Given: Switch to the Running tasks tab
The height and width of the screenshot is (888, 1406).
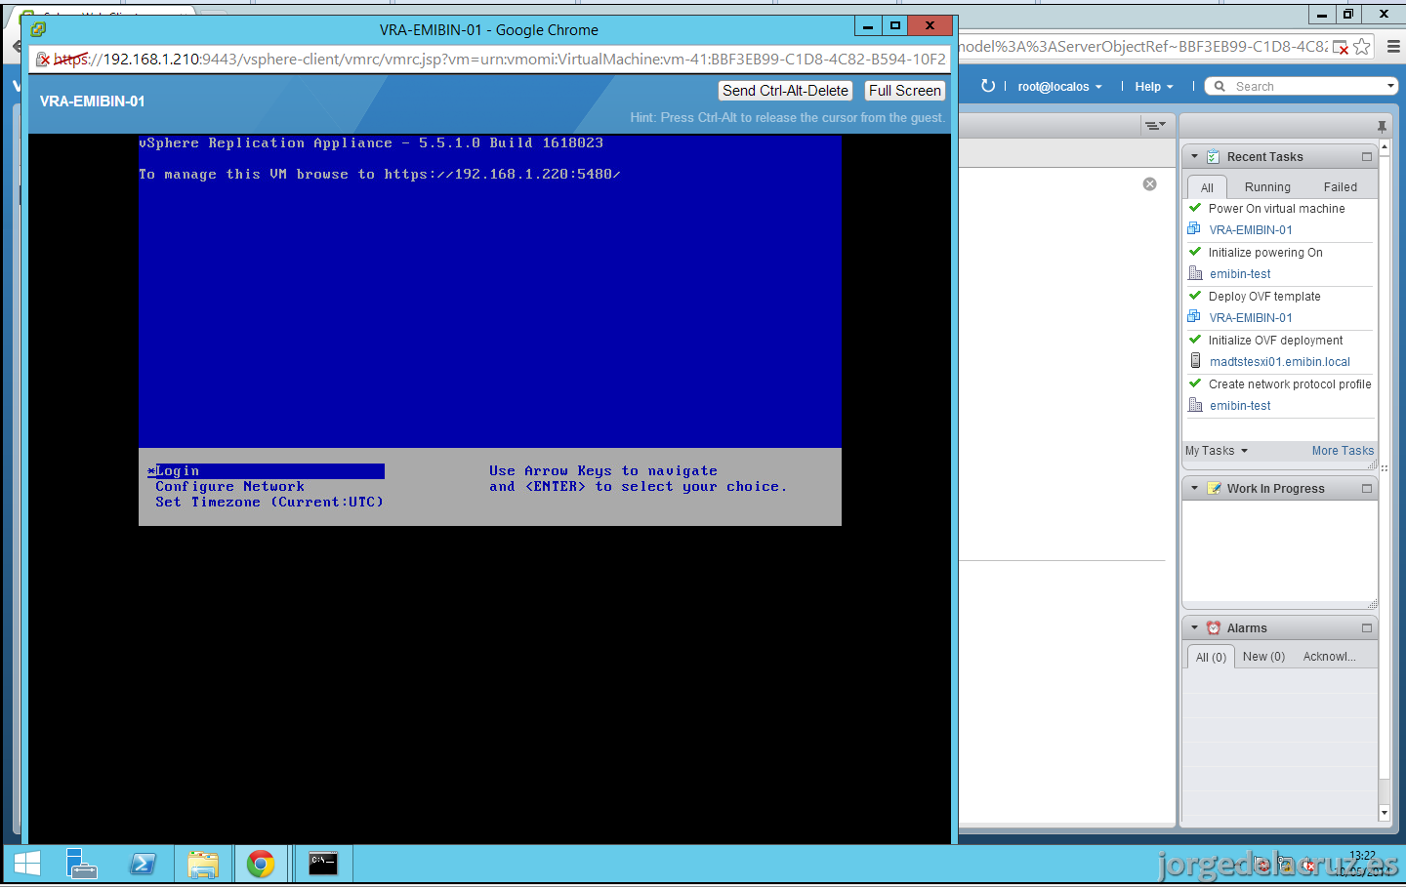Looking at the screenshot, I should coord(1267,187).
